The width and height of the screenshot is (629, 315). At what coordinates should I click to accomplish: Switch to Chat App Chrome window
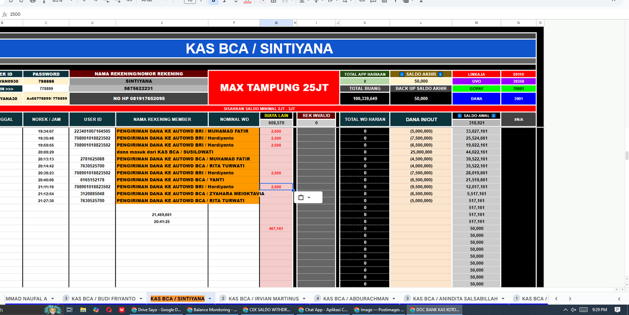[323, 310]
